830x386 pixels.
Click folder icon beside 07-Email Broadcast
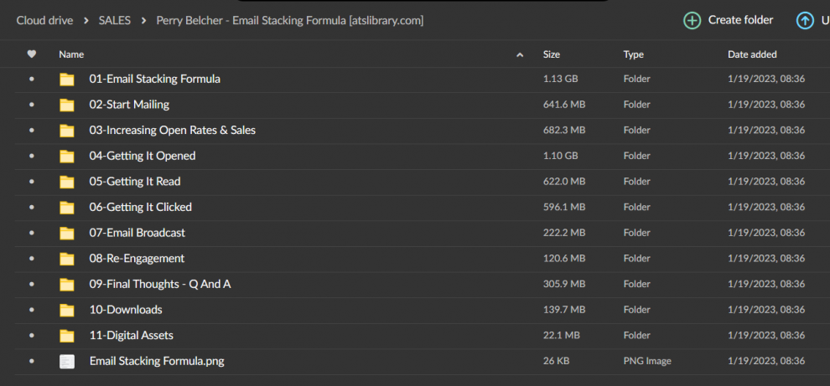(x=67, y=234)
